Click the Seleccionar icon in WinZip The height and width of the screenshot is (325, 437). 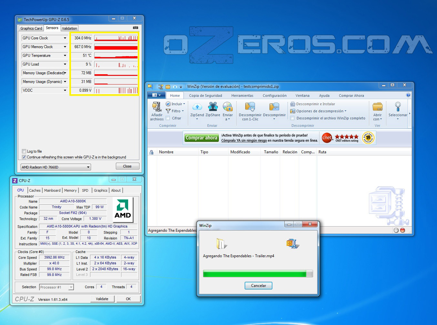click(398, 107)
